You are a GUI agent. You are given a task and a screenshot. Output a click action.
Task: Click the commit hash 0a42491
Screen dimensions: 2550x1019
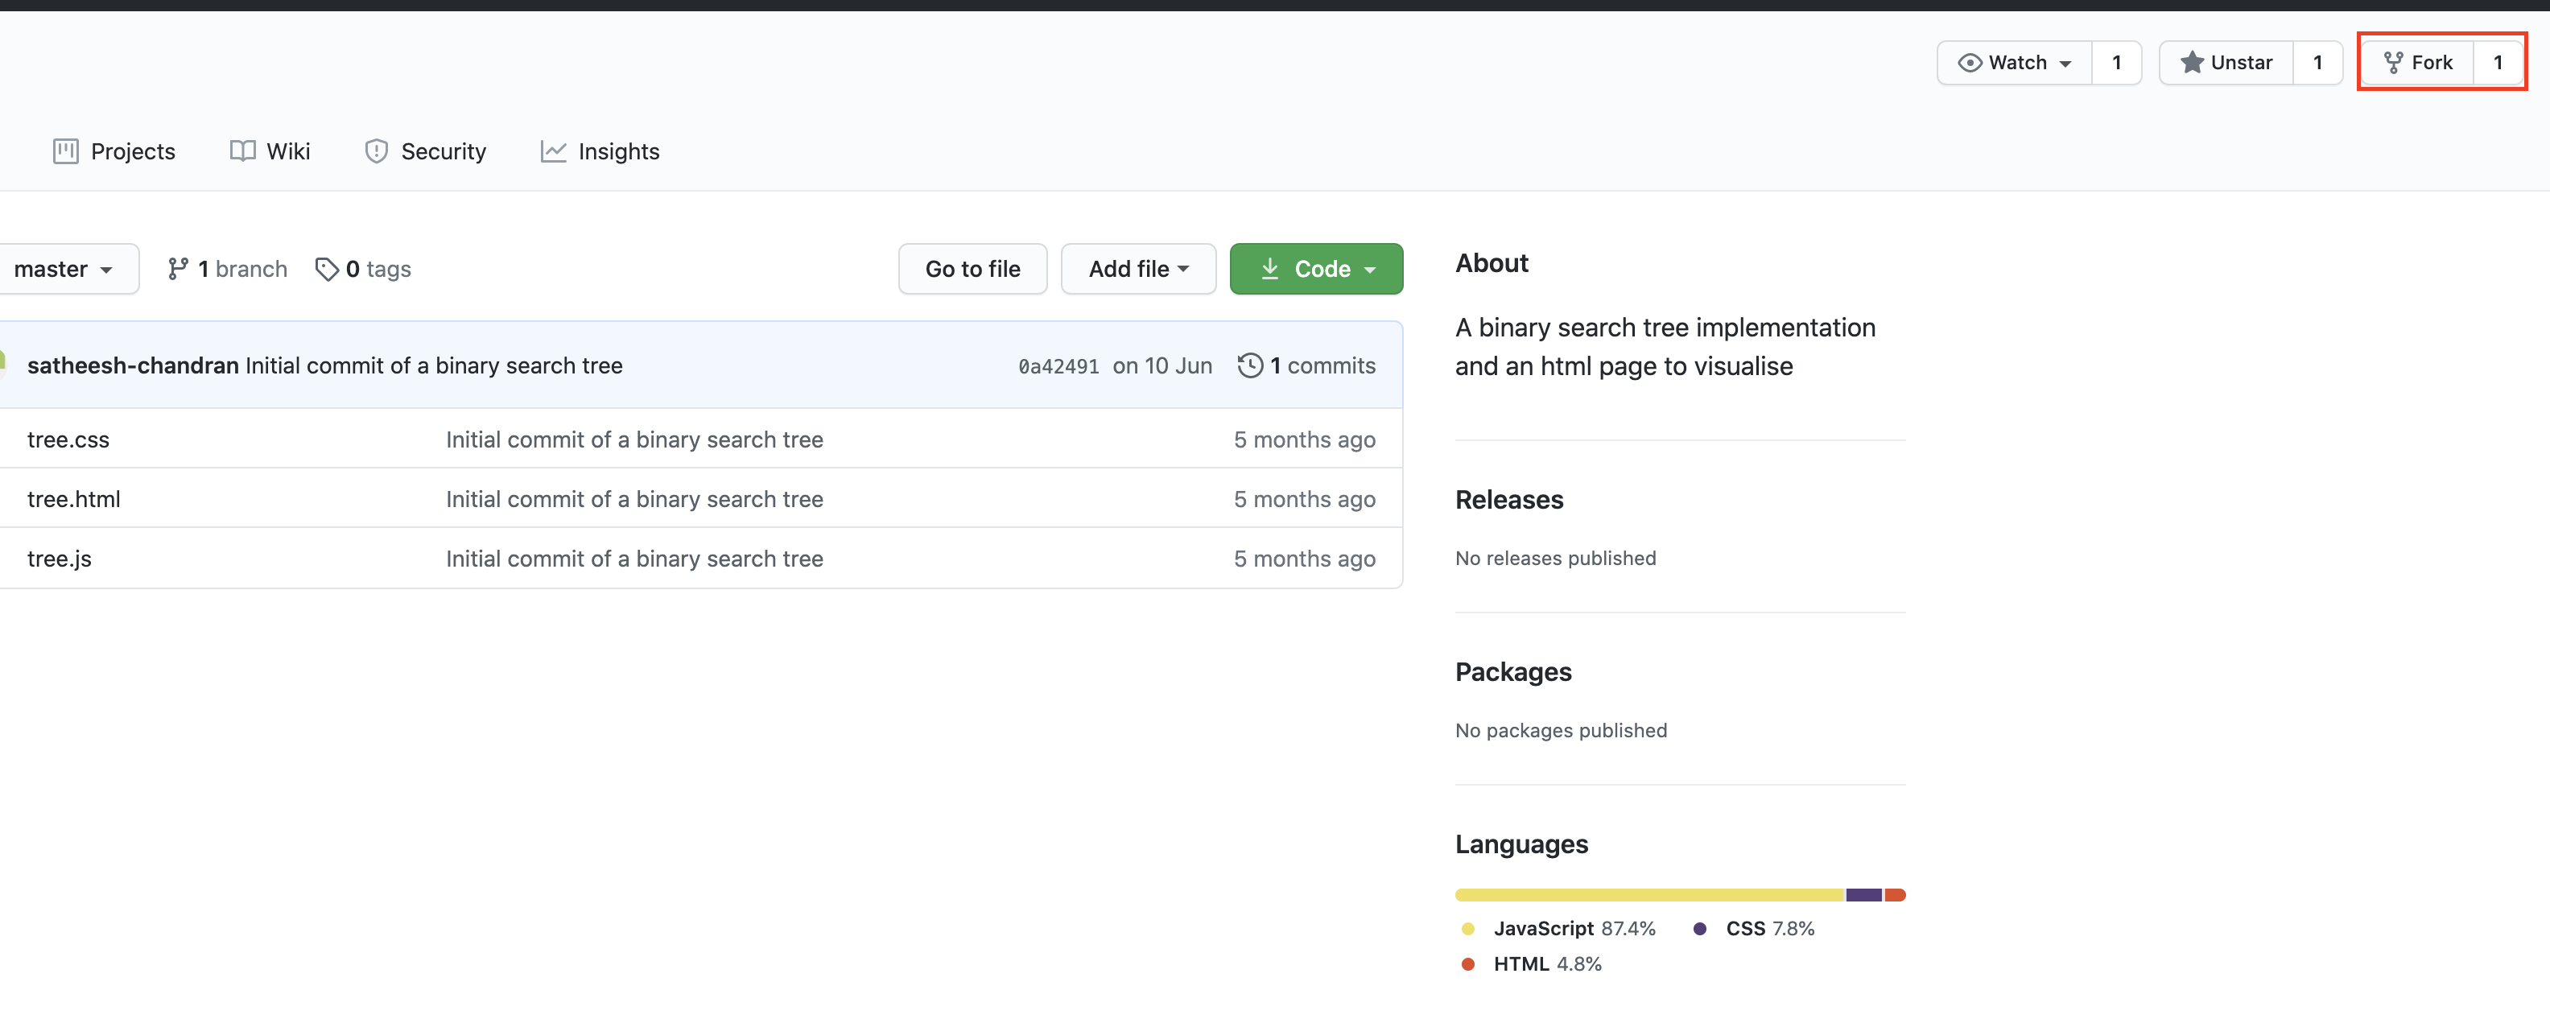tap(1058, 366)
